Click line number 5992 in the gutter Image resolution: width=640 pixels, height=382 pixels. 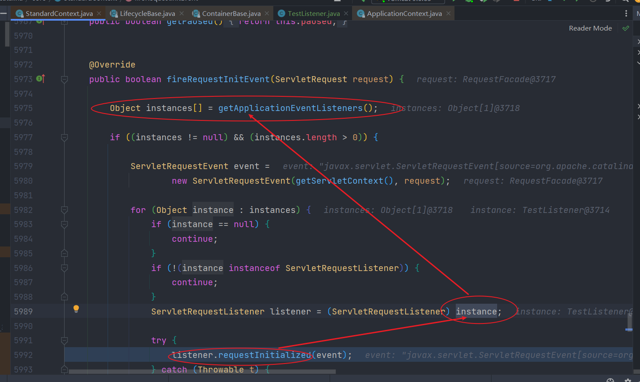tap(23, 355)
